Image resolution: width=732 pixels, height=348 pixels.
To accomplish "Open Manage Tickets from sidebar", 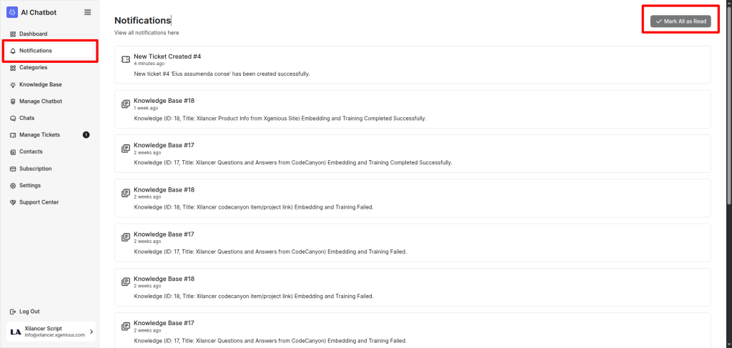I will coord(39,134).
